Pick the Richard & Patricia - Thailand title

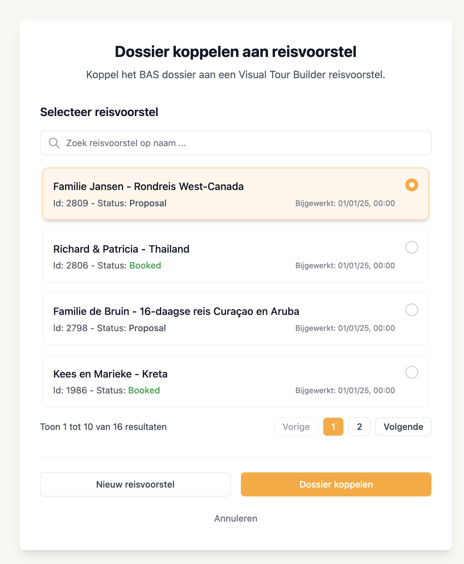[x=121, y=249]
